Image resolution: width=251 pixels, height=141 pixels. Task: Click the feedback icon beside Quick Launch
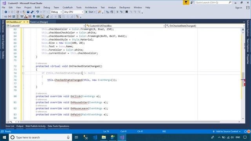pos(192,2)
